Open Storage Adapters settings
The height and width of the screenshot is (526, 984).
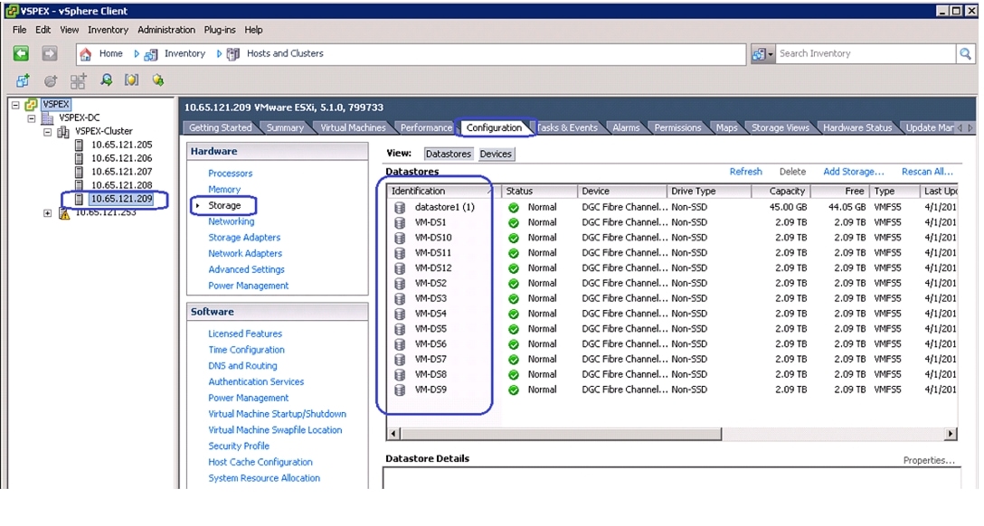click(x=244, y=237)
